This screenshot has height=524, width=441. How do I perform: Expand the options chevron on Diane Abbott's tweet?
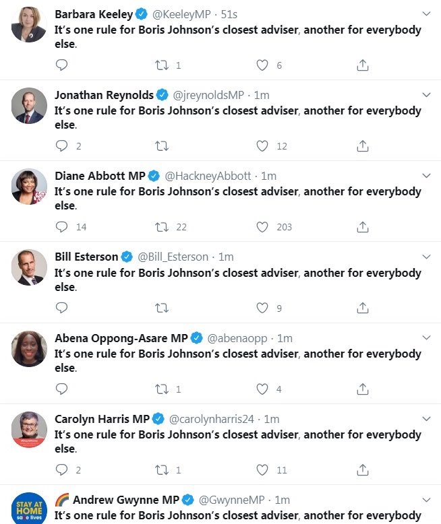425,176
